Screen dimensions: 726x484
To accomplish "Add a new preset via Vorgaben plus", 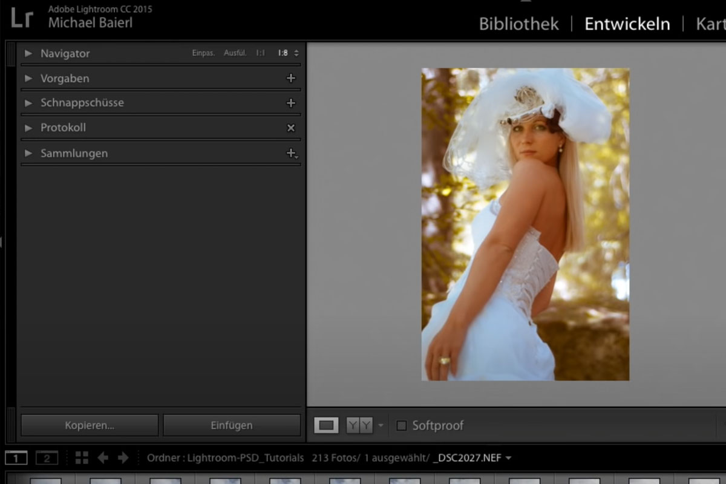I will coord(291,78).
